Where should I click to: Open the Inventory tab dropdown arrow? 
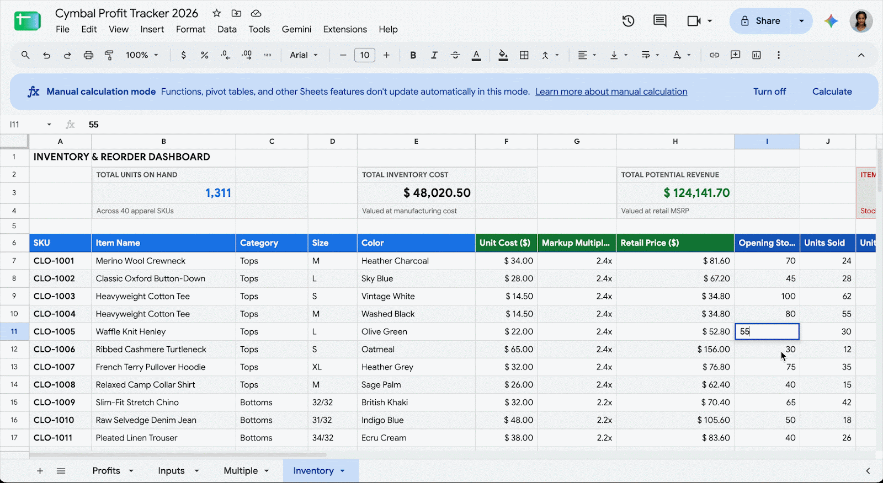[342, 471]
